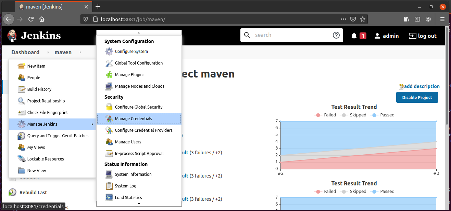The image size is (451, 211).
Task: Switch to the maven [Jenkins] tab
Action: point(54,6)
